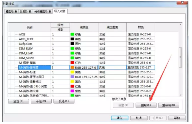Click orange RGB 255-127-0 color swatch

[x=72, y=67]
